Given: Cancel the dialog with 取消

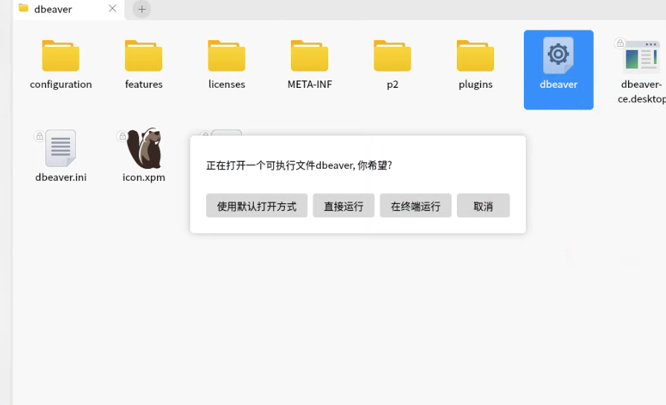Looking at the screenshot, I should pyautogui.click(x=484, y=205).
